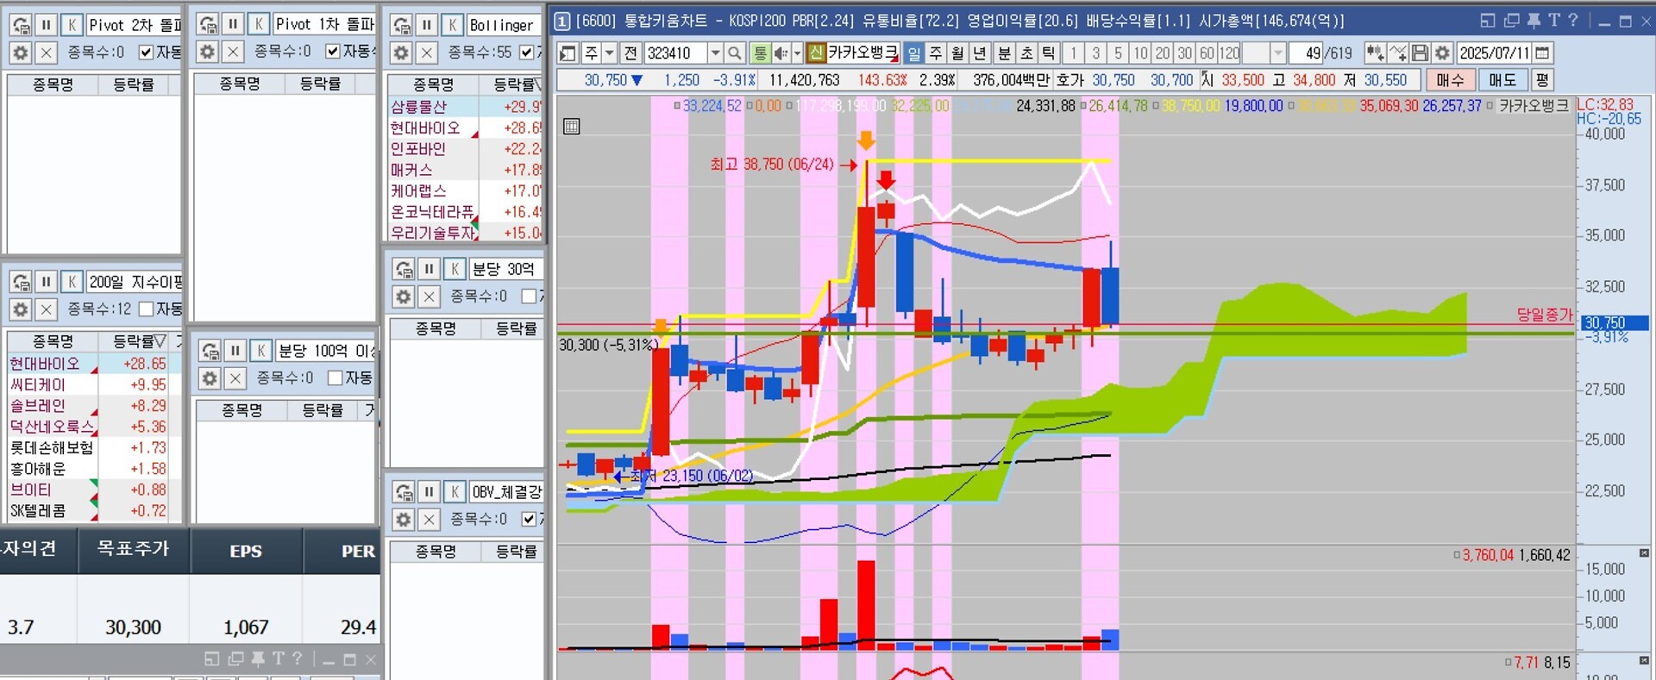
Task: Click the 전 button in chart toolbar
Action: pyautogui.click(x=631, y=53)
